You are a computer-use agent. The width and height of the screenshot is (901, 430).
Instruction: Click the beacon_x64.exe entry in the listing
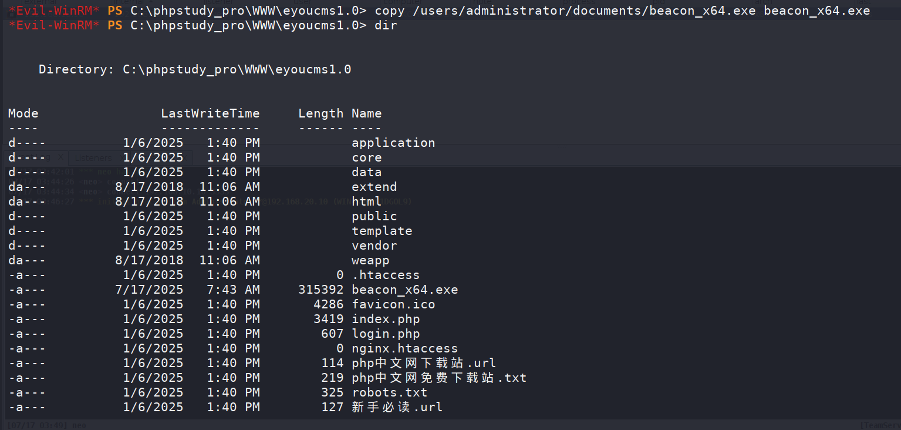[404, 290]
